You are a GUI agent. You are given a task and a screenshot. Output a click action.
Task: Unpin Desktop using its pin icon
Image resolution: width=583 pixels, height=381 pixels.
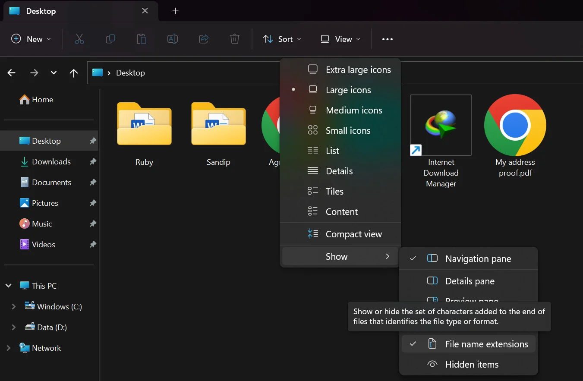[93, 141]
